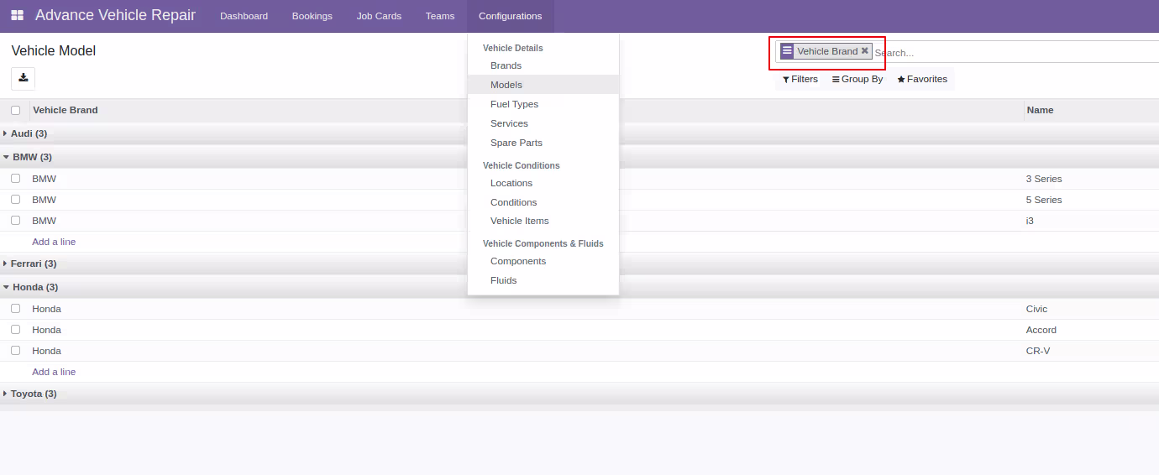
Task: Click the group-by icon in search facet
Action: (787, 50)
